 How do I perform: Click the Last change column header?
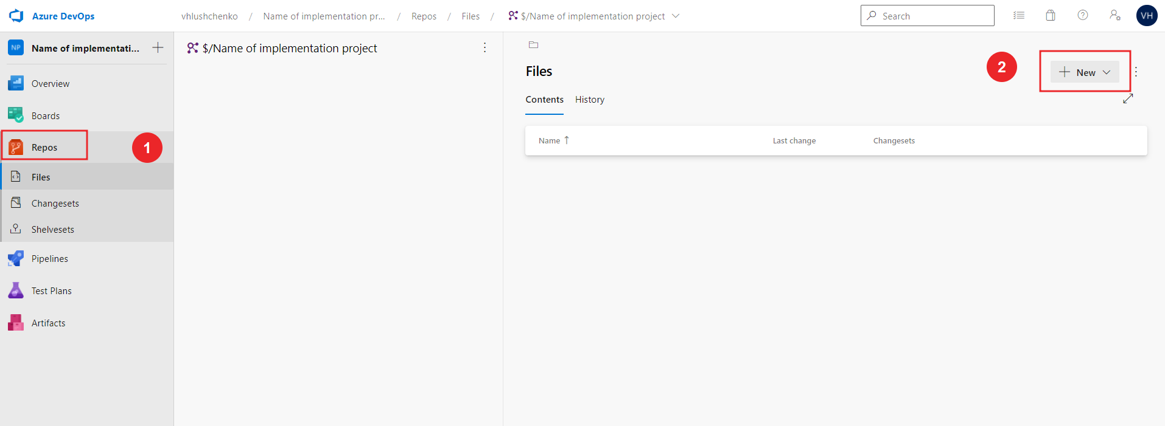pyautogui.click(x=794, y=141)
